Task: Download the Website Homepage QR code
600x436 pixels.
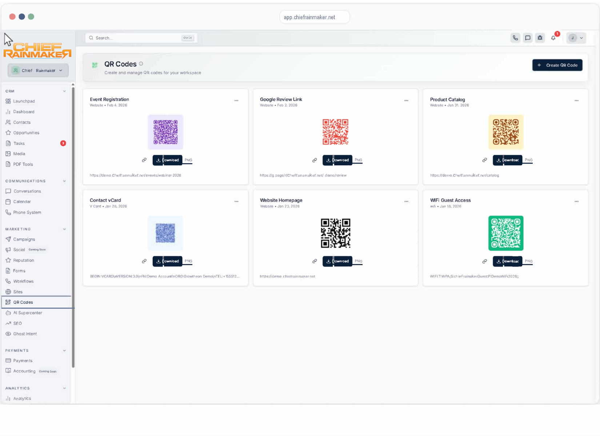Action: (337, 261)
